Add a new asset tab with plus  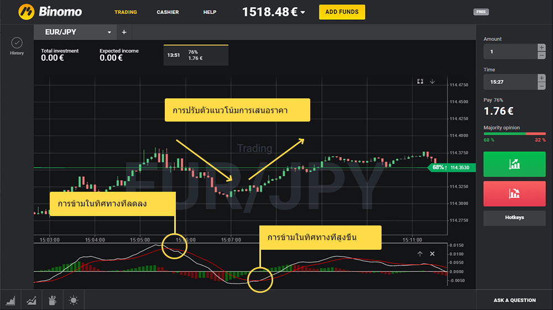(124, 32)
